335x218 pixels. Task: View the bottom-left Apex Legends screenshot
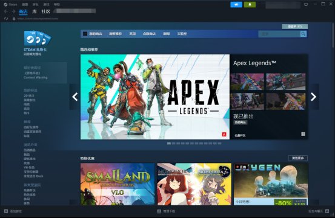coord(247,101)
